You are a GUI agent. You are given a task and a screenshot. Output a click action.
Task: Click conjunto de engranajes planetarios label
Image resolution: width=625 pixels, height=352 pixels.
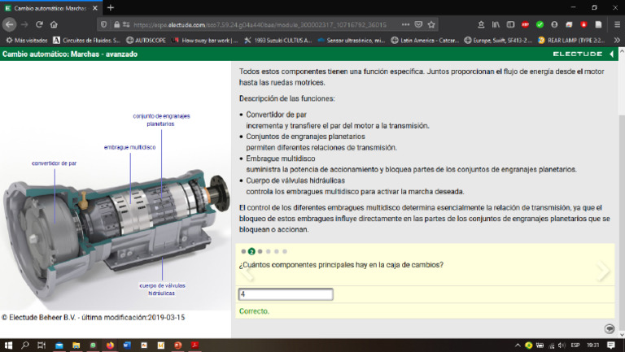click(161, 120)
